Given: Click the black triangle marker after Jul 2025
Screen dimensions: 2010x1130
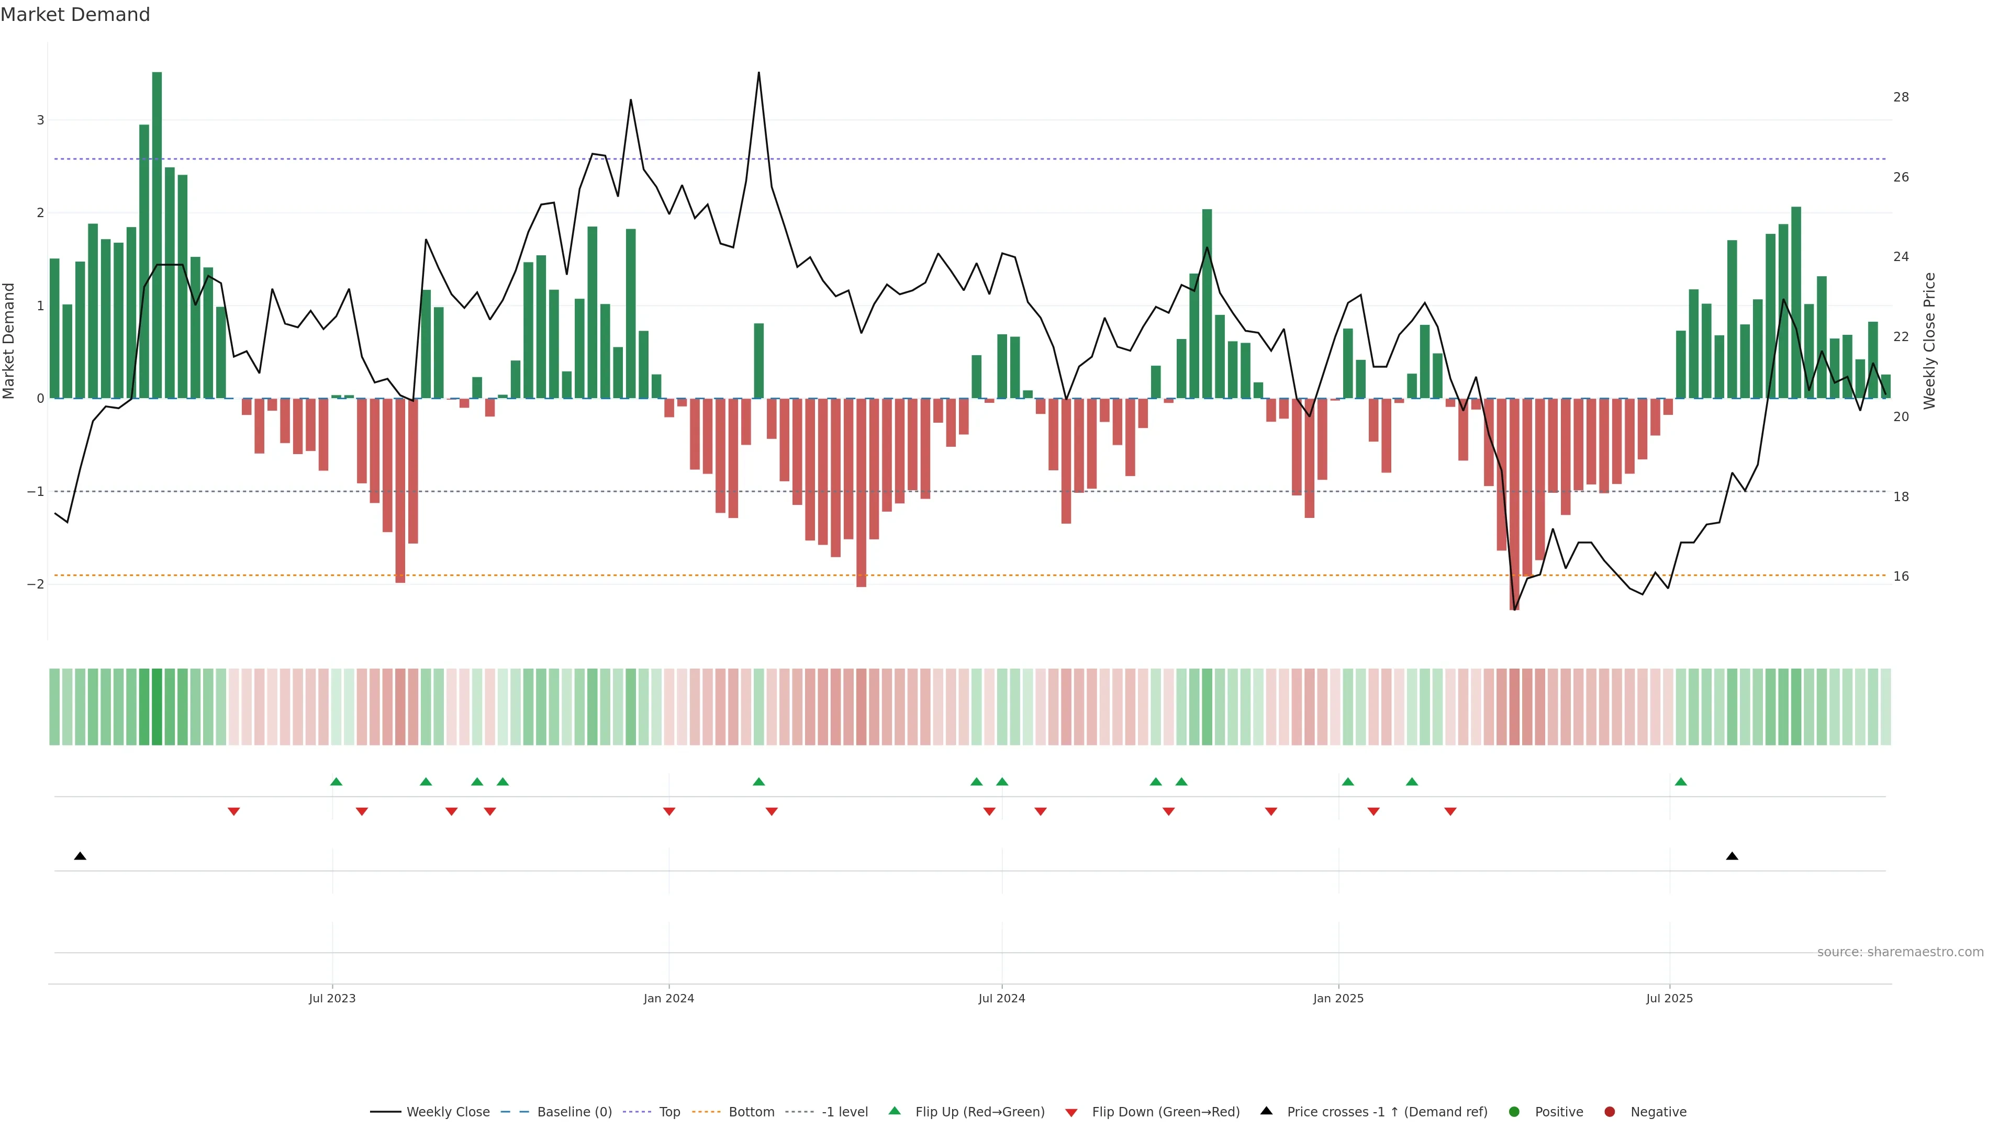Looking at the screenshot, I should pos(1732,856).
